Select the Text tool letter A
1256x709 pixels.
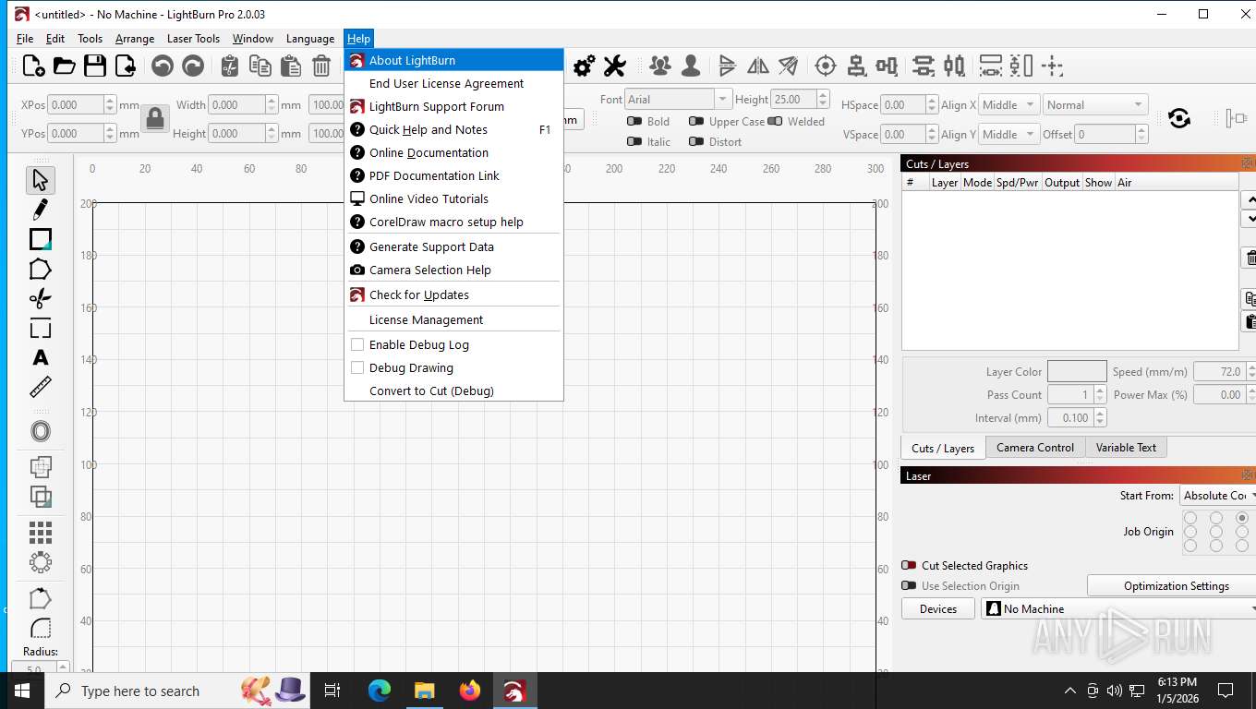pyautogui.click(x=40, y=357)
